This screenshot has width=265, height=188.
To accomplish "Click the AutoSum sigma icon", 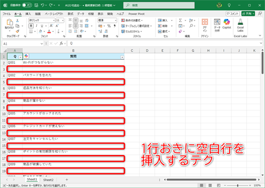I will click(180, 21).
